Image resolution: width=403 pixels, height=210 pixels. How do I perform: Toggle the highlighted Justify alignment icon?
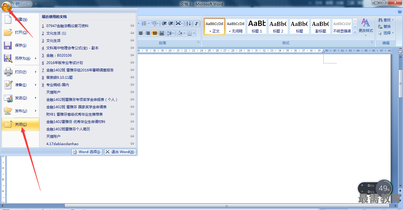[x=155, y=33]
